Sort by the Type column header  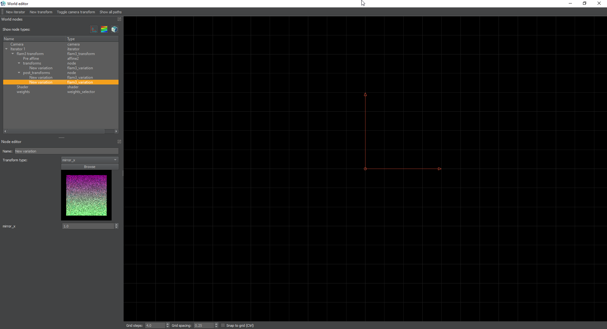(92, 39)
